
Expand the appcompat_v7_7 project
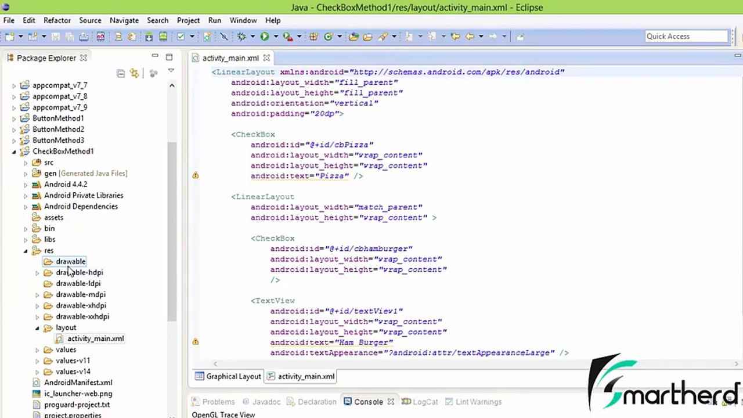[14, 85]
